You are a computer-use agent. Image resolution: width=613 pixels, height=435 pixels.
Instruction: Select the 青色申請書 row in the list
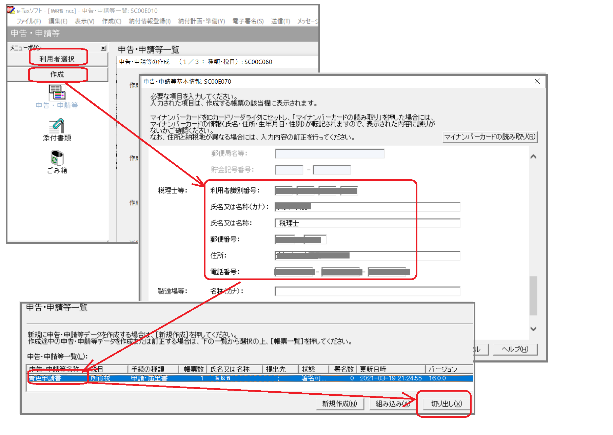tap(250, 378)
